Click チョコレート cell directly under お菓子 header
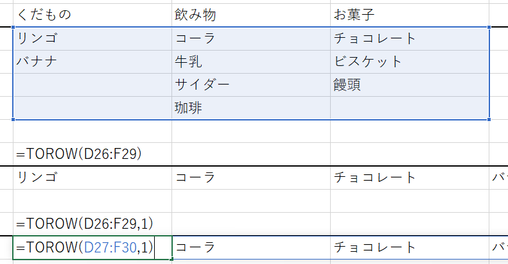508x264 pixels. click(x=375, y=38)
